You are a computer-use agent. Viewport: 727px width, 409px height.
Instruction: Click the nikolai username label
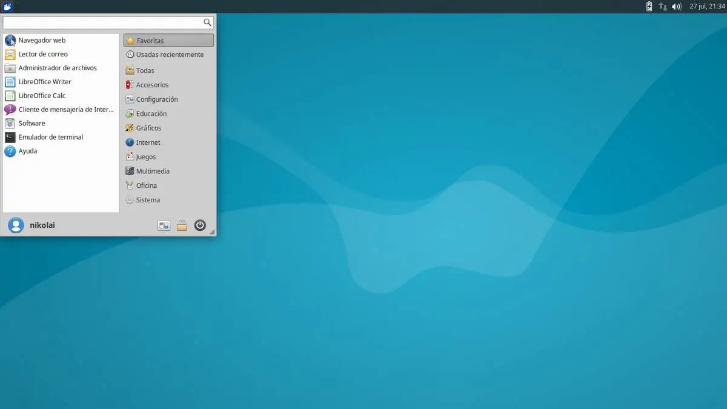(42, 225)
